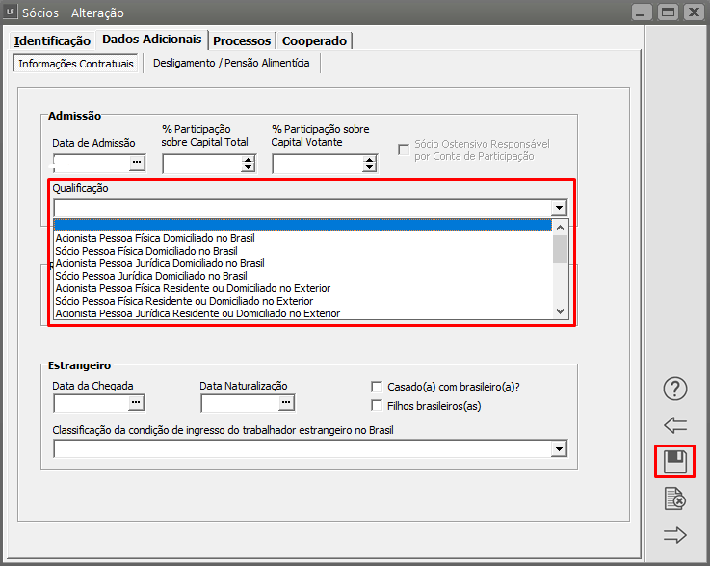Open the Processos tab
710x566 pixels.
pos(242,40)
